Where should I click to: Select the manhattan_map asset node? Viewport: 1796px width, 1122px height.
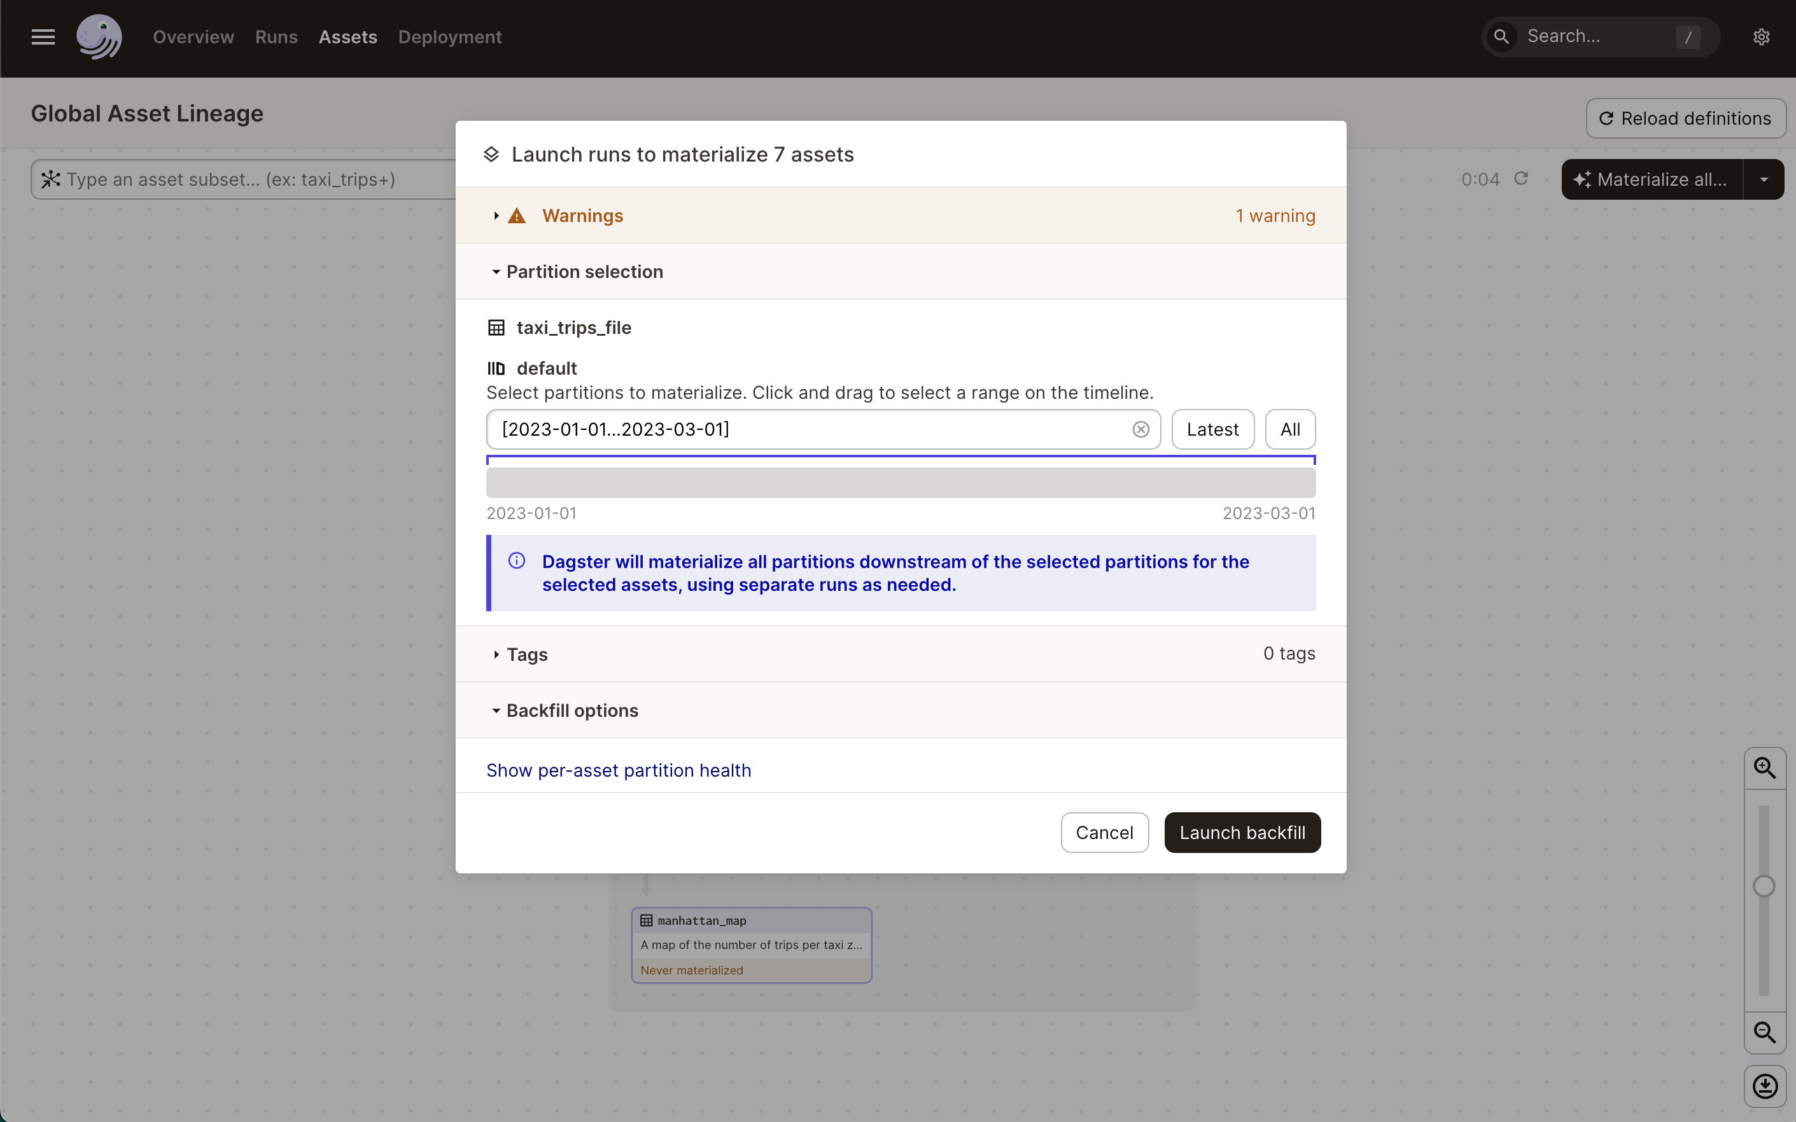click(x=752, y=945)
